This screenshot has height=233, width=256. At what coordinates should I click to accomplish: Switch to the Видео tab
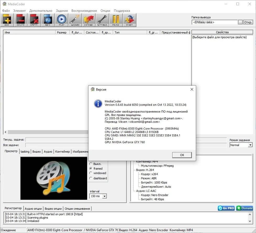[37, 152]
